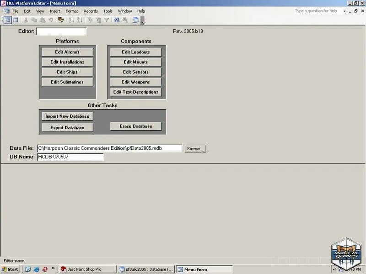This screenshot has height=274, width=366.
Task: Click the DB Name field HCDB-070507
Action: point(70,157)
